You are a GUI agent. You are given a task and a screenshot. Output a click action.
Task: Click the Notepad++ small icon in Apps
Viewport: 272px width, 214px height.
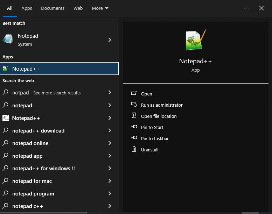[x=5, y=69]
